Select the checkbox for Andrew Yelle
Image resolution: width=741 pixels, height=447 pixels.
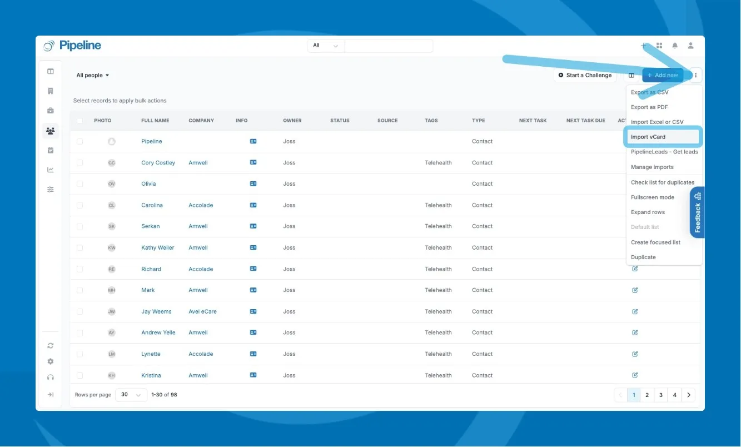(x=80, y=333)
